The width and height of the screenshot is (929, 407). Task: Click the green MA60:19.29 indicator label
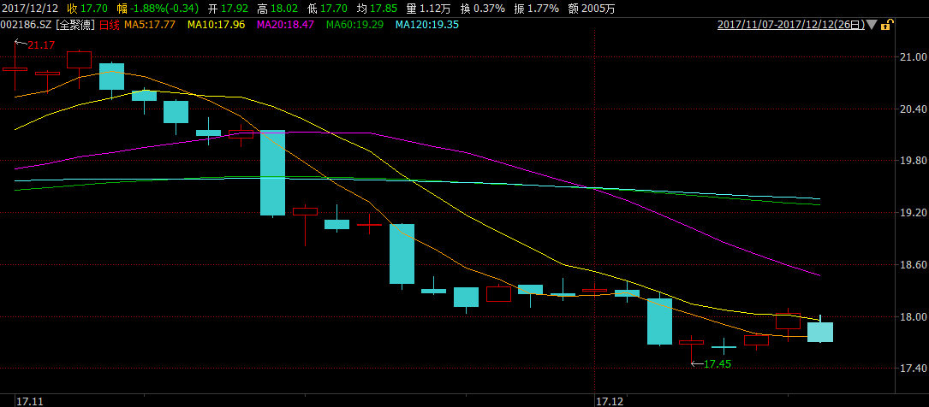coord(355,25)
